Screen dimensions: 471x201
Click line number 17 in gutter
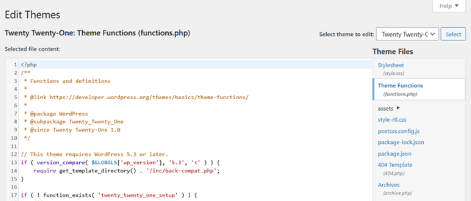pyautogui.click(x=14, y=195)
